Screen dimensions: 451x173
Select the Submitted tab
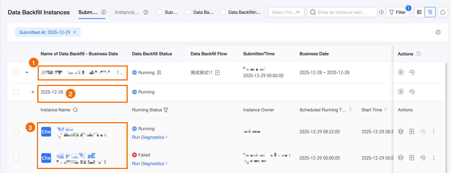click(x=88, y=12)
